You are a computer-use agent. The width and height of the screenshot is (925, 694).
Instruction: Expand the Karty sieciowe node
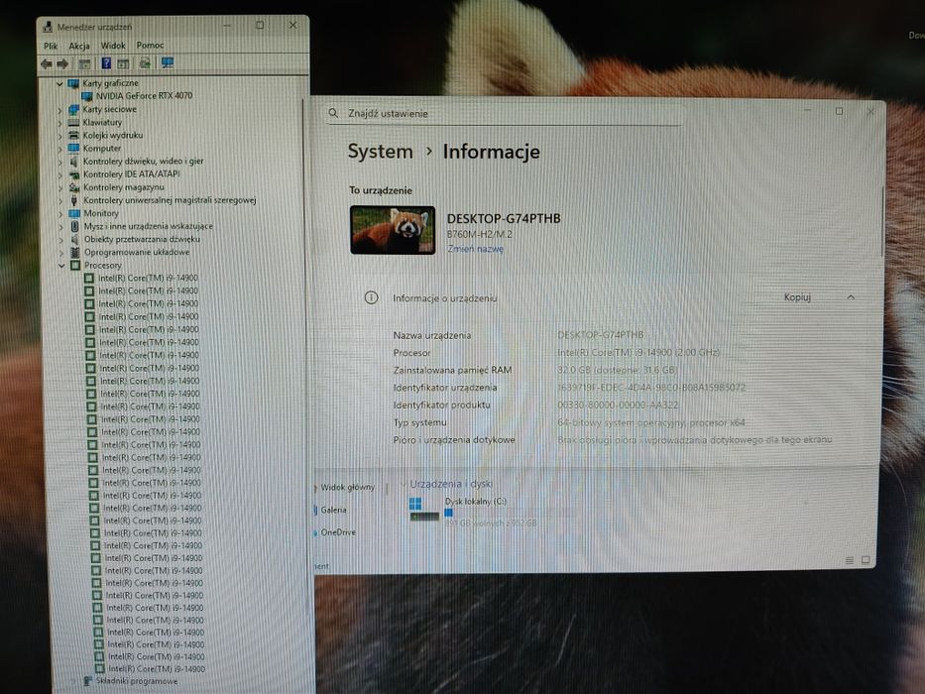click(x=59, y=110)
